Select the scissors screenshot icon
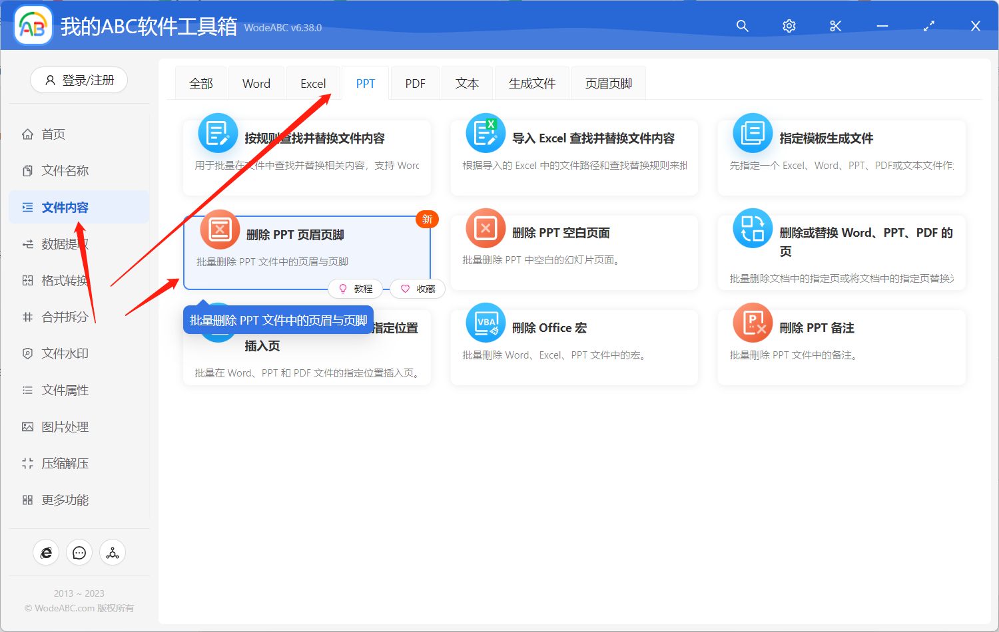The width and height of the screenshot is (999, 632). (835, 26)
